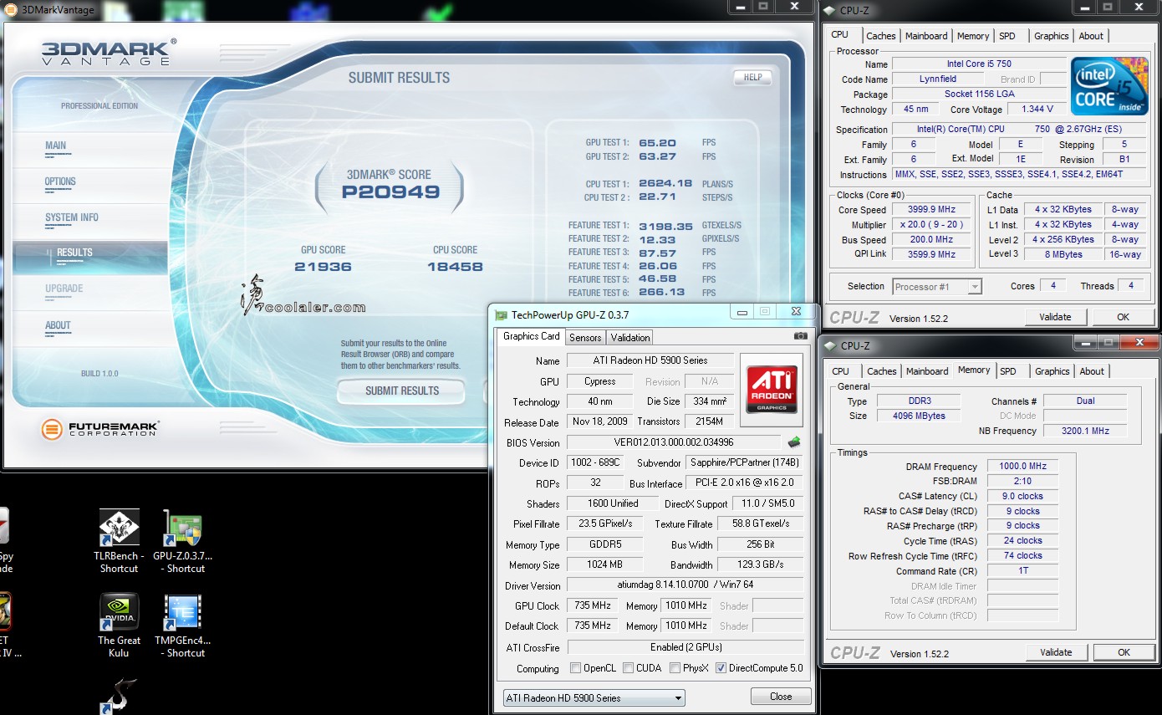
Task: Click the DRAM Frequency value 1000.0 MHz
Action: [x=1022, y=467]
